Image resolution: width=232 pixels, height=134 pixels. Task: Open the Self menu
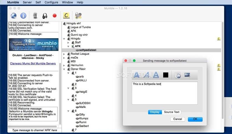tap(38, 2)
